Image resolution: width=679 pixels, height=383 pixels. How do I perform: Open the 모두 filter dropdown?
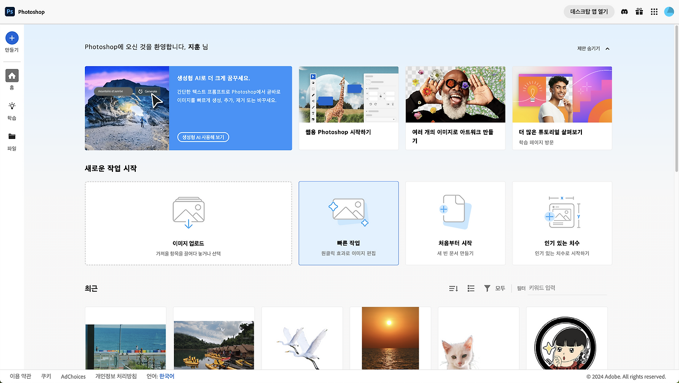(x=500, y=288)
